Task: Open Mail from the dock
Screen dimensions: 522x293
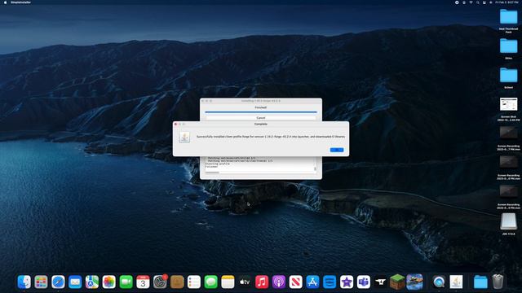Action: [75, 282]
